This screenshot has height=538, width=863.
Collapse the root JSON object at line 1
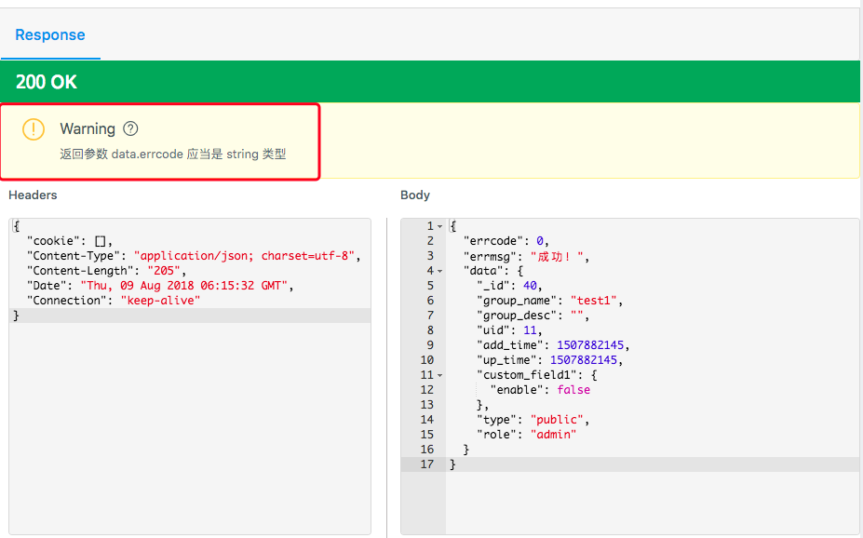(440, 226)
